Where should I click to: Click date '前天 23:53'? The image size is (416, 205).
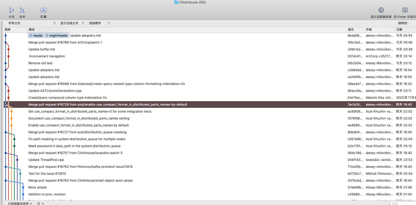coord(404,160)
